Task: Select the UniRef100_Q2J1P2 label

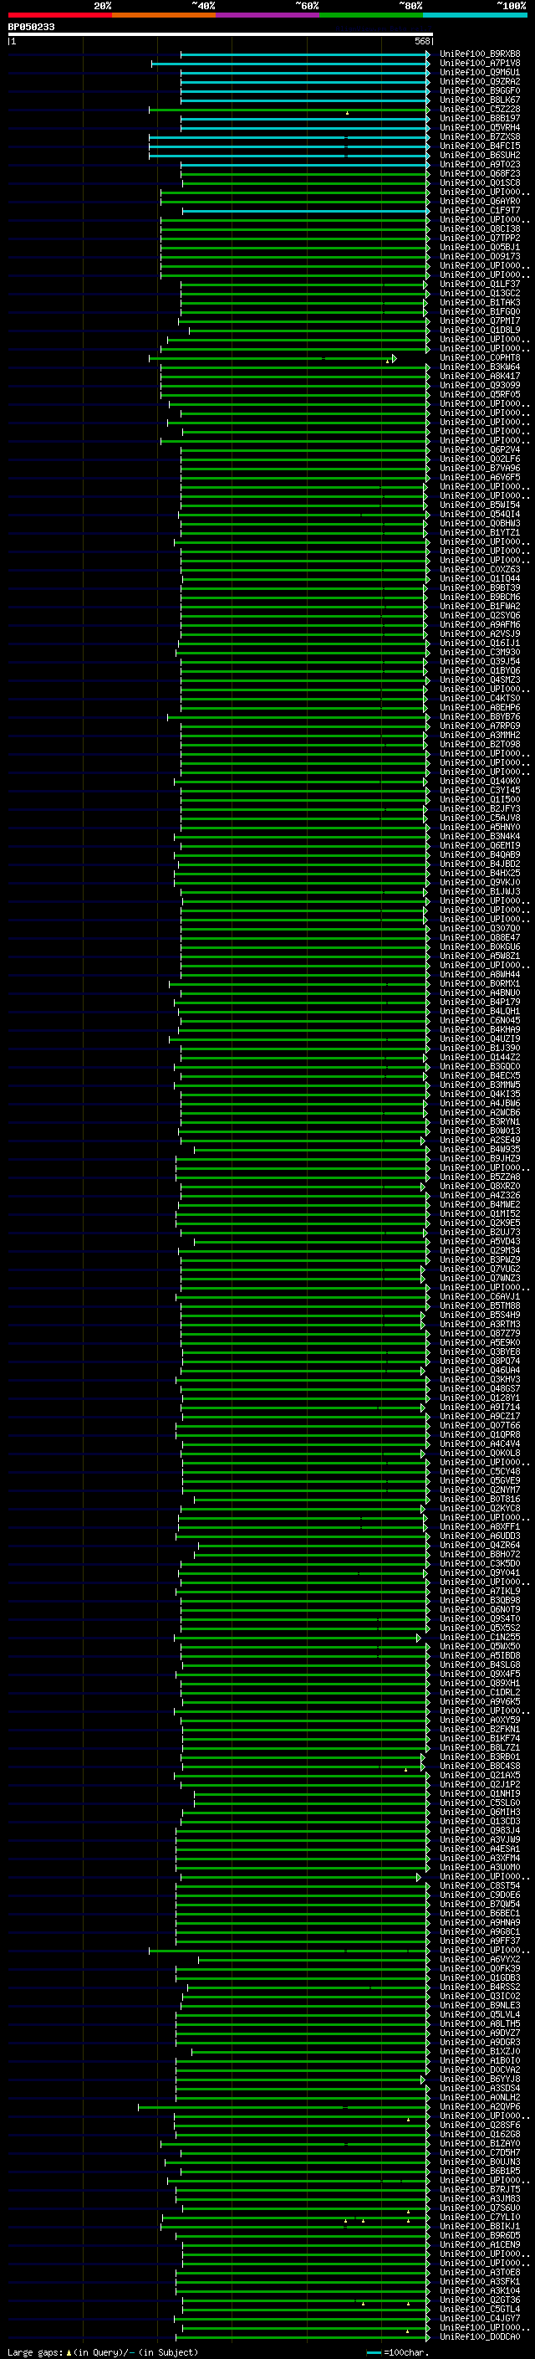Action: coord(479,1784)
